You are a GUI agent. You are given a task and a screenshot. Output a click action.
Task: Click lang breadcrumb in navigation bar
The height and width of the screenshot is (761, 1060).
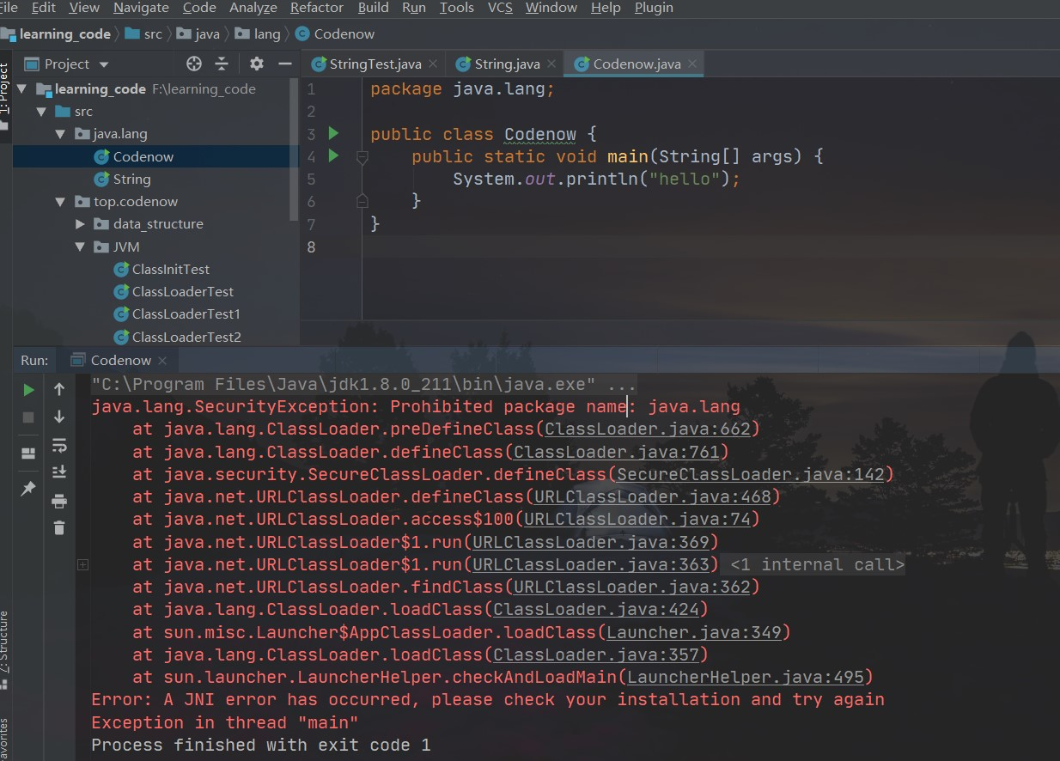(x=258, y=33)
